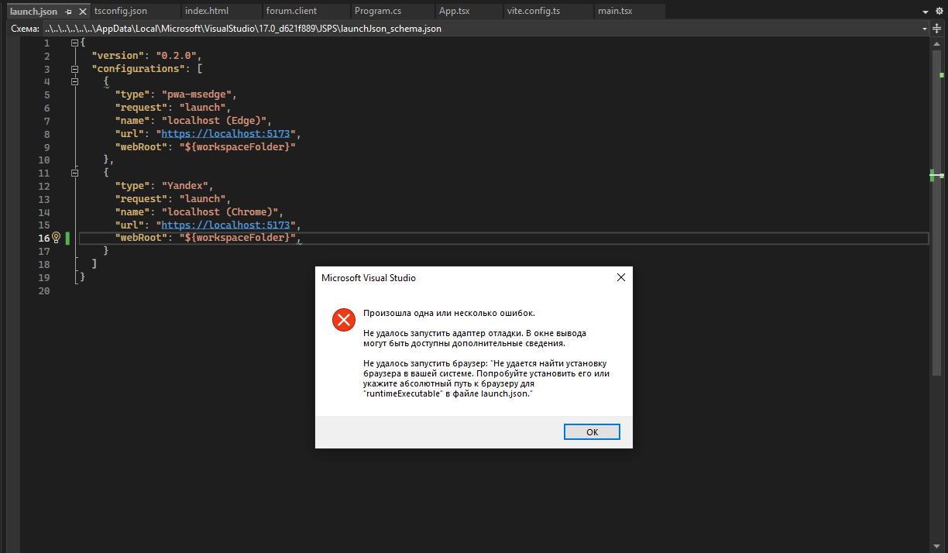Click the "pwa-msedge" type value
The width and height of the screenshot is (948, 553).
tap(197, 94)
